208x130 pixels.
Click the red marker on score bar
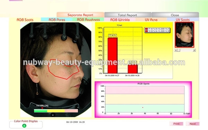click(42, 108)
